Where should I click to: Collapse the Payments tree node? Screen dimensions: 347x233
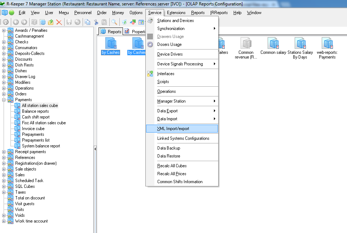[4, 100]
